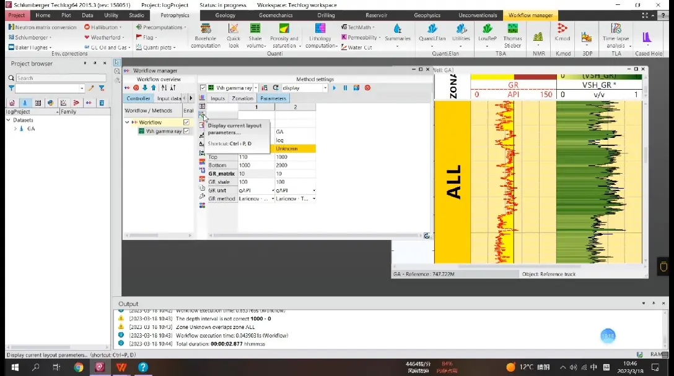The width and height of the screenshot is (674, 376).
Task: Click the red power icon in Workflow overview
Action: (136, 88)
